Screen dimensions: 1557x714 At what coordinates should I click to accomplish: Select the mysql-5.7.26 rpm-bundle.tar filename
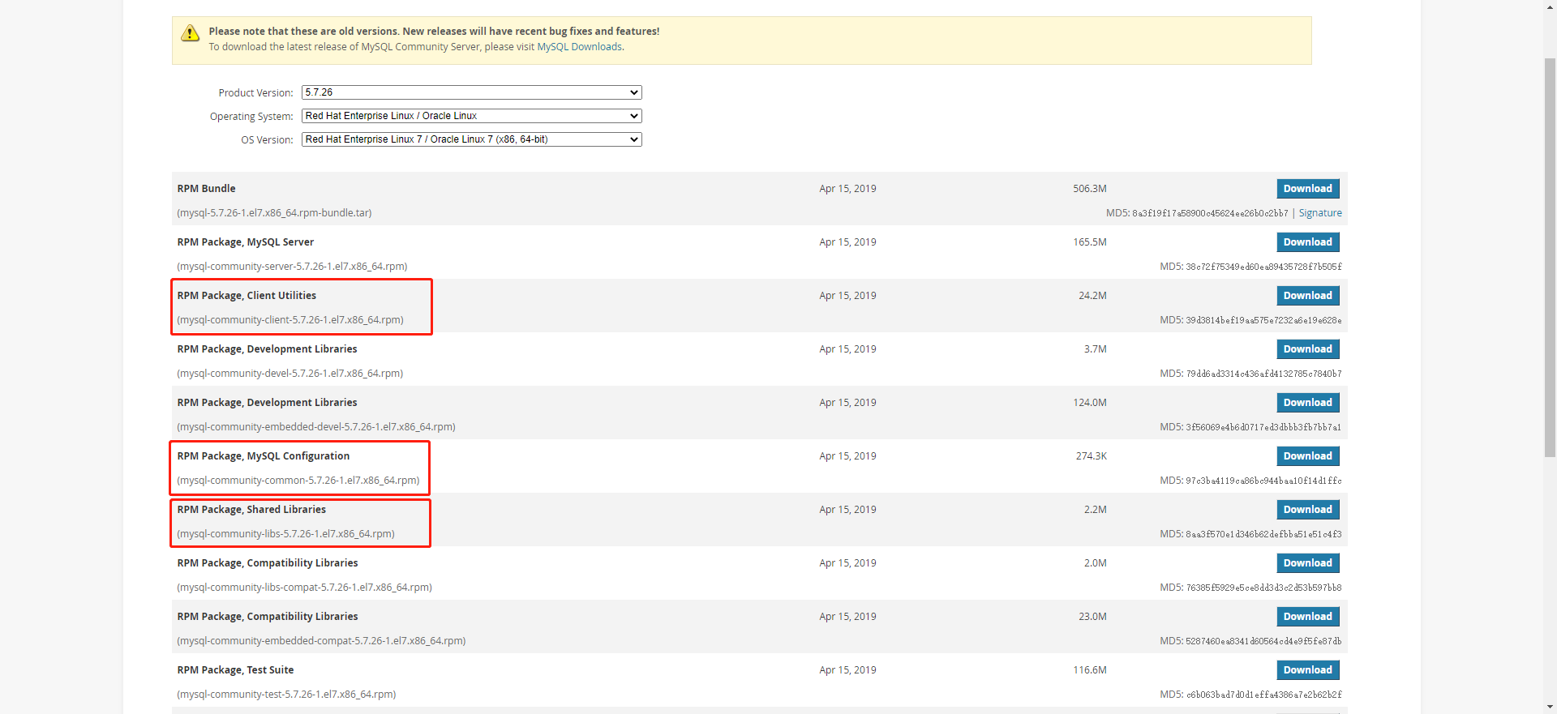[274, 213]
